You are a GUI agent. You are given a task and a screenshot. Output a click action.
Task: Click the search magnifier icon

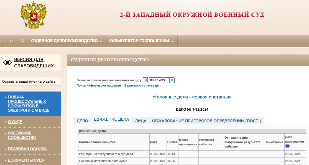(22, 41)
